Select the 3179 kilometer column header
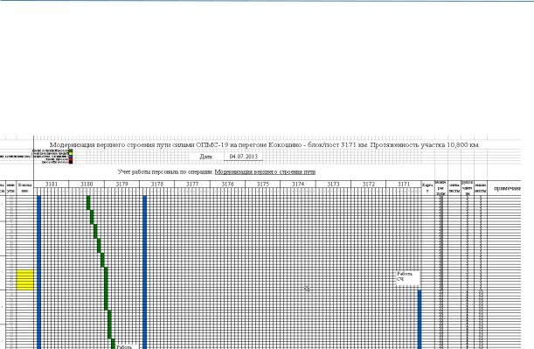This screenshot has height=349, width=534. (121, 184)
